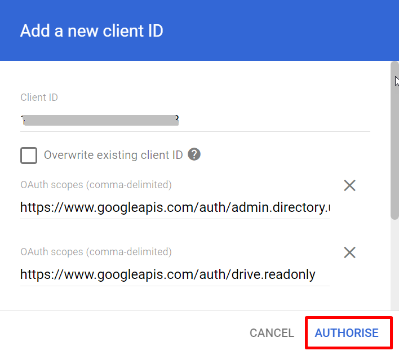Screen dimensions: 399x355
Task: Click the dialog's vertical scrollbar thumb
Action: [394, 141]
